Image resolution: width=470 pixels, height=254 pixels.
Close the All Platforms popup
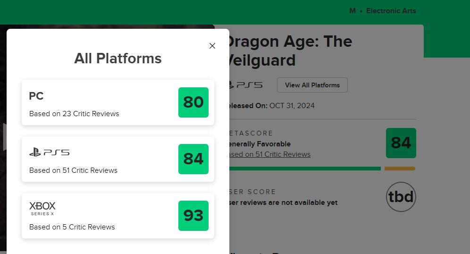point(212,46)
